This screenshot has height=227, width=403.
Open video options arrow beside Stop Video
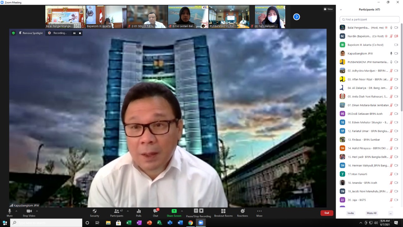click(x=37, y=211)
